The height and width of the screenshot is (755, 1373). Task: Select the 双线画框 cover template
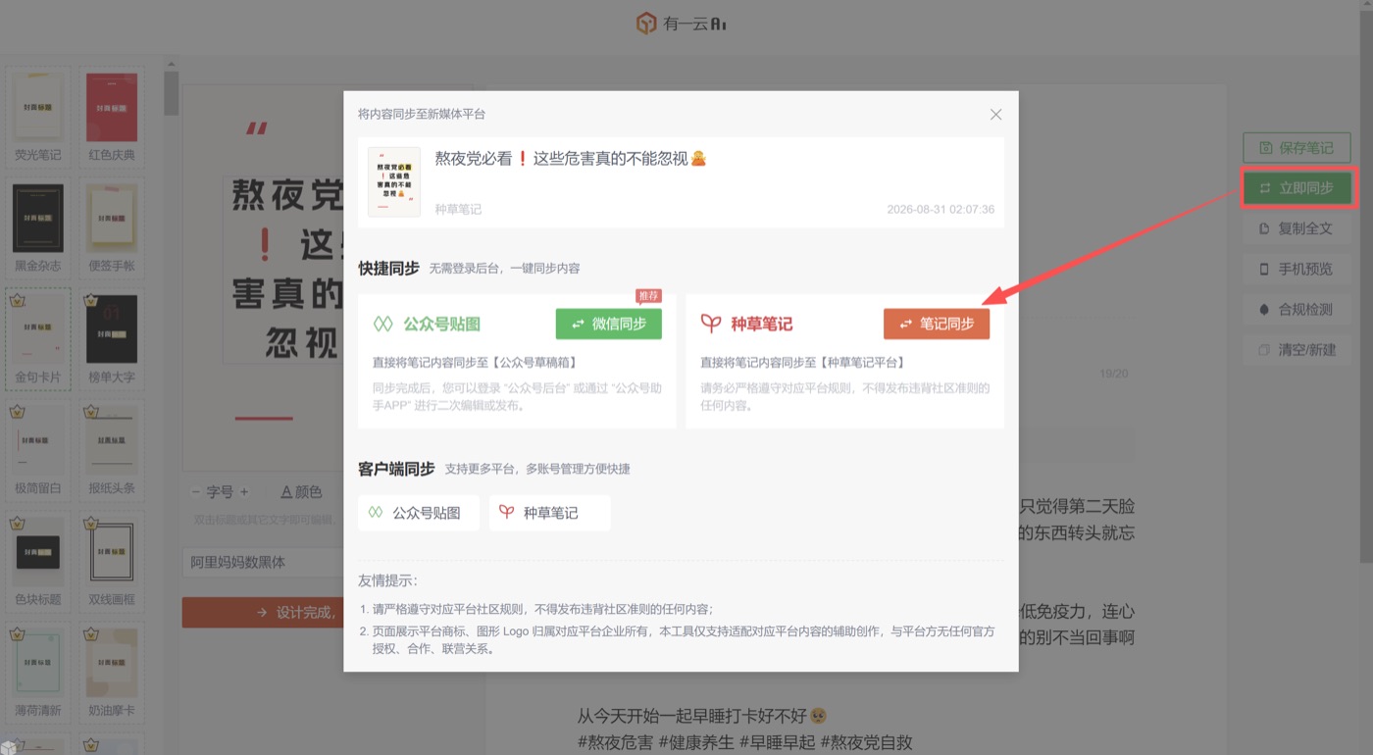(112, 562)
